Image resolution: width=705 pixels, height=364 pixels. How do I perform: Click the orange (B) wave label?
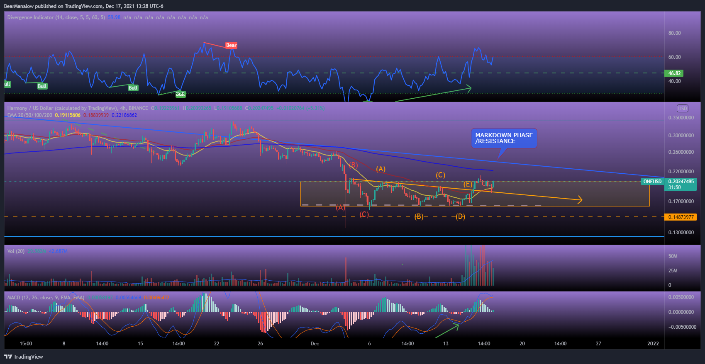419,216
